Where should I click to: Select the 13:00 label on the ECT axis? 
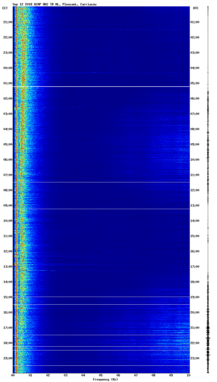click(8, 267)
